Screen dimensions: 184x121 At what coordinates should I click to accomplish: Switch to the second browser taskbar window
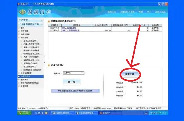[86, 113]
